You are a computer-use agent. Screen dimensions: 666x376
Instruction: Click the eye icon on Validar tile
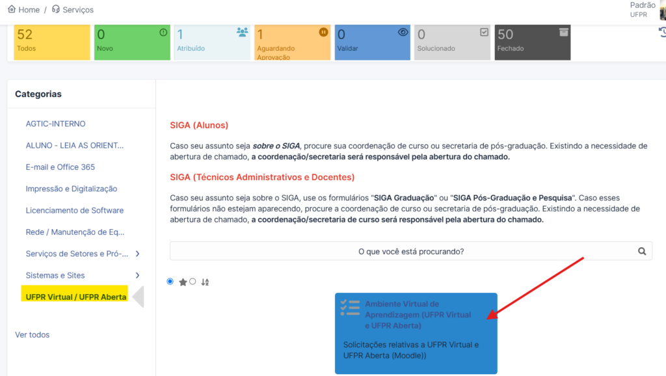click(x=403, y=33)
